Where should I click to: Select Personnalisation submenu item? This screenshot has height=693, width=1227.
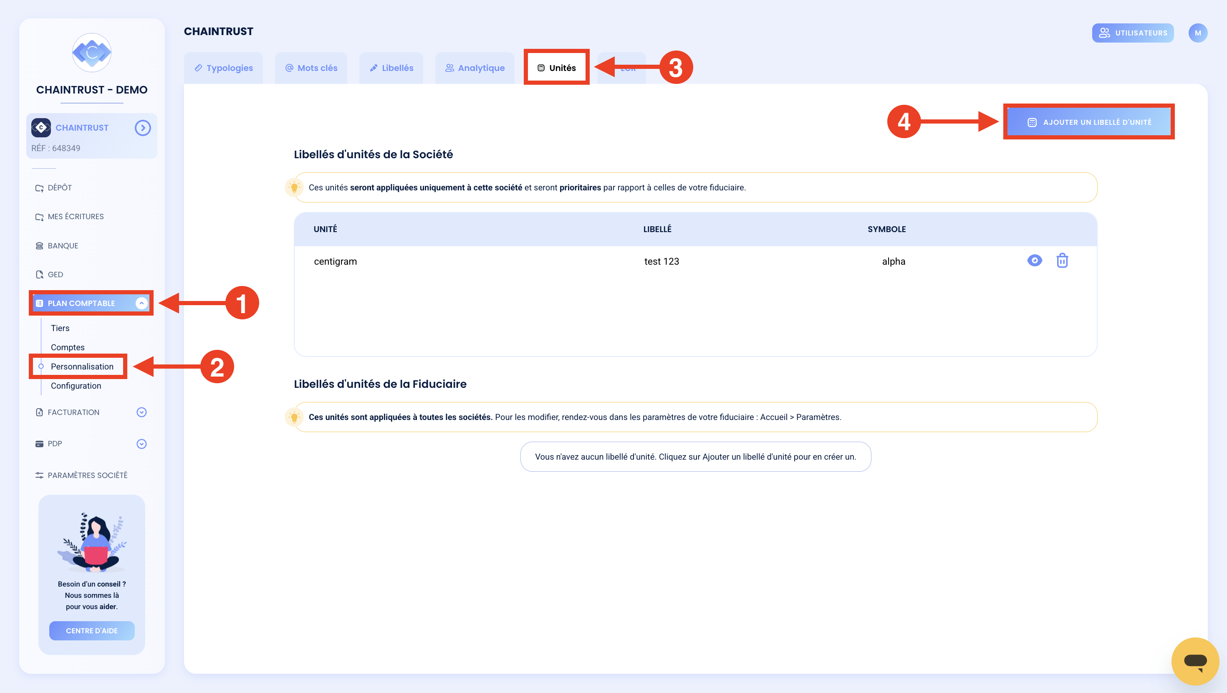point(82,367)
